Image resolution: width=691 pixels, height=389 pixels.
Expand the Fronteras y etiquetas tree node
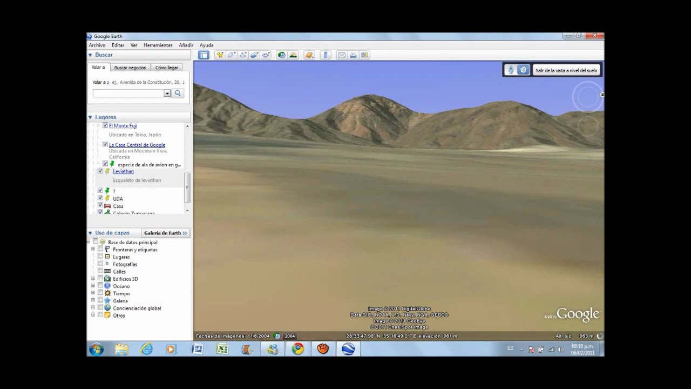pyautogui.click(x=93, y=249)
